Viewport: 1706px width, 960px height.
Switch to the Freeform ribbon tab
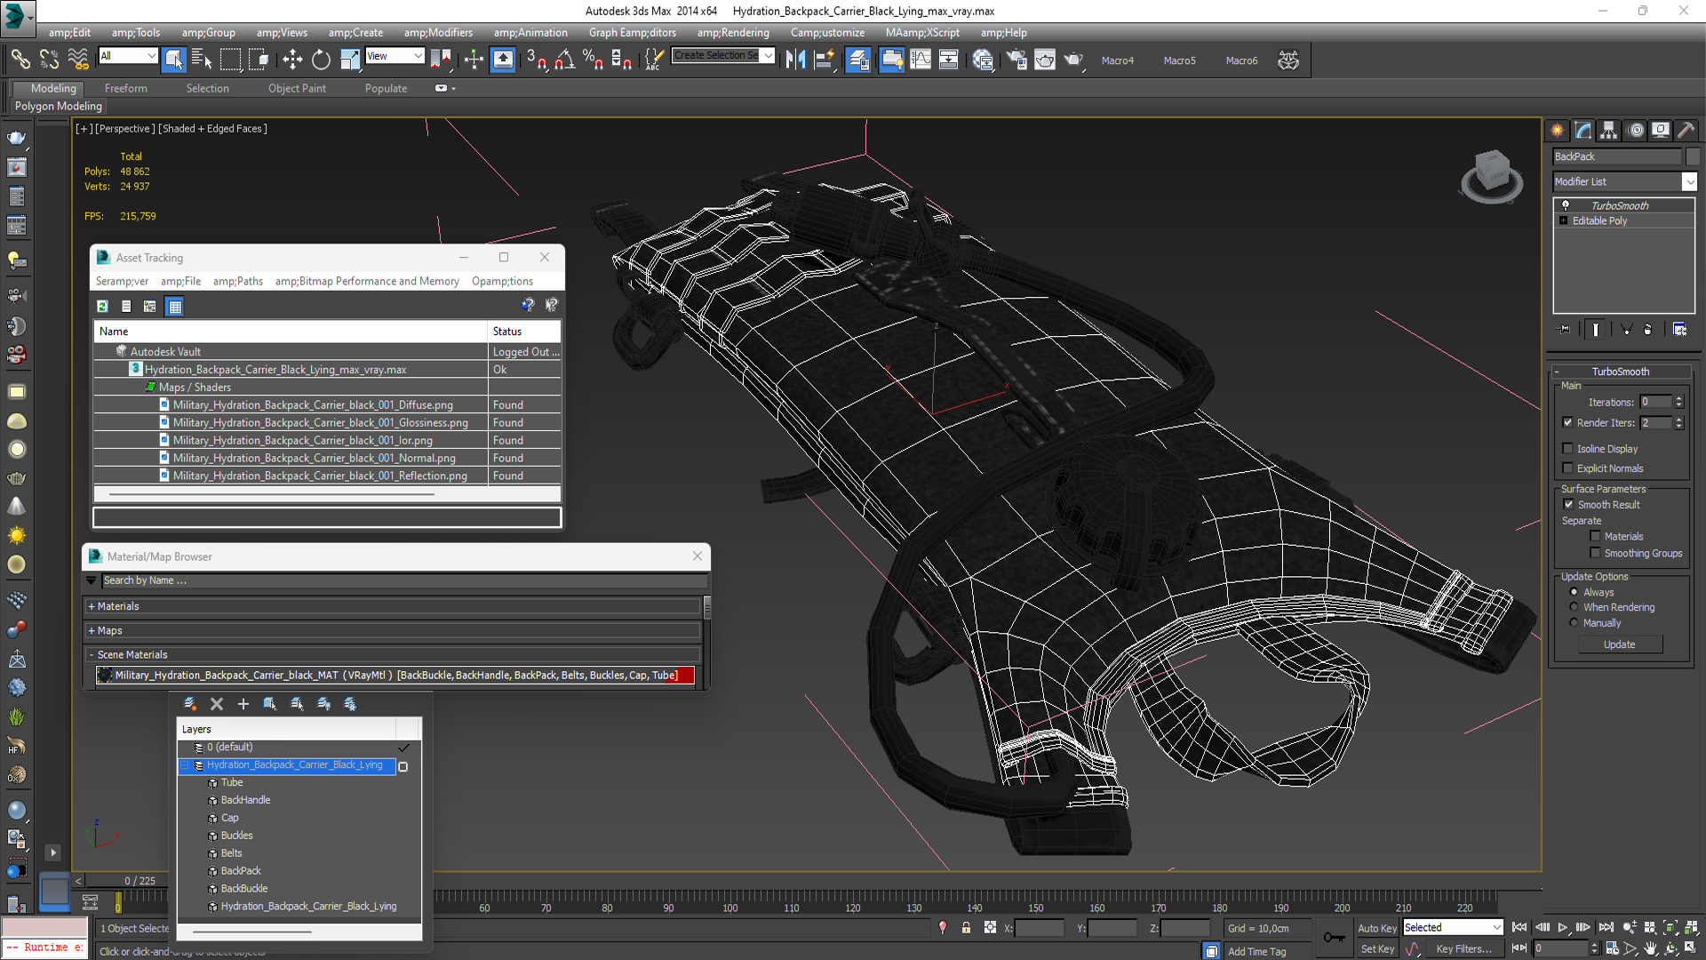126,88
